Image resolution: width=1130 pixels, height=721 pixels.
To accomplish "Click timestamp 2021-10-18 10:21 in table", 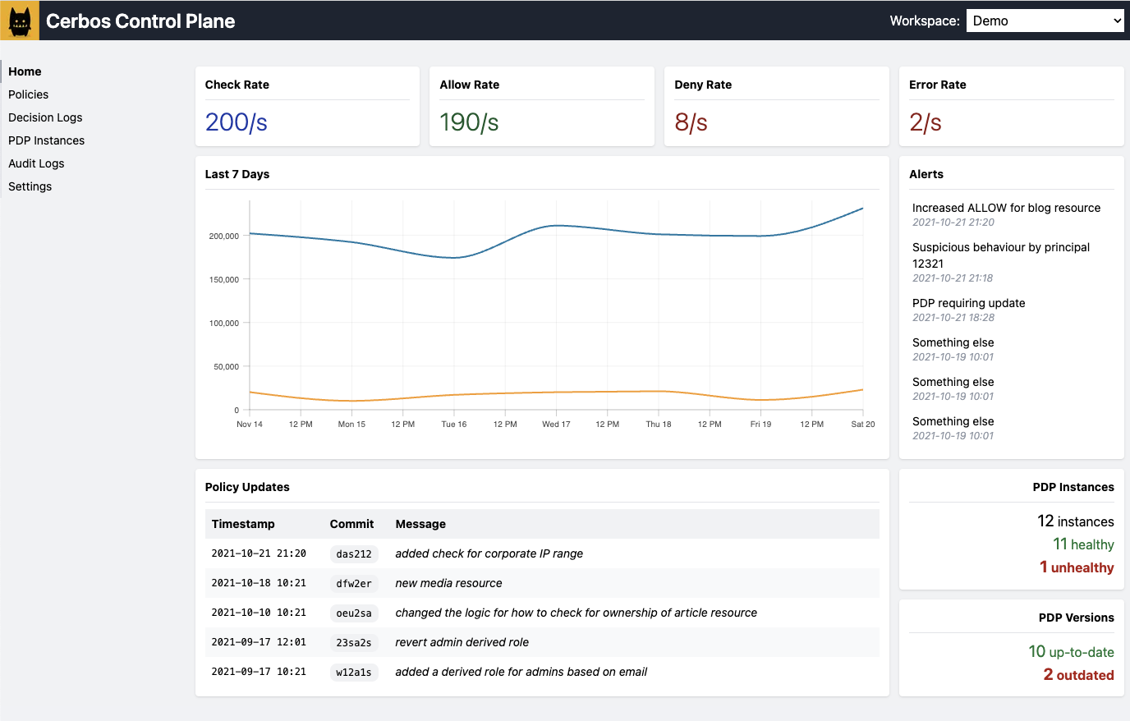I will click(x=259, y=583).
